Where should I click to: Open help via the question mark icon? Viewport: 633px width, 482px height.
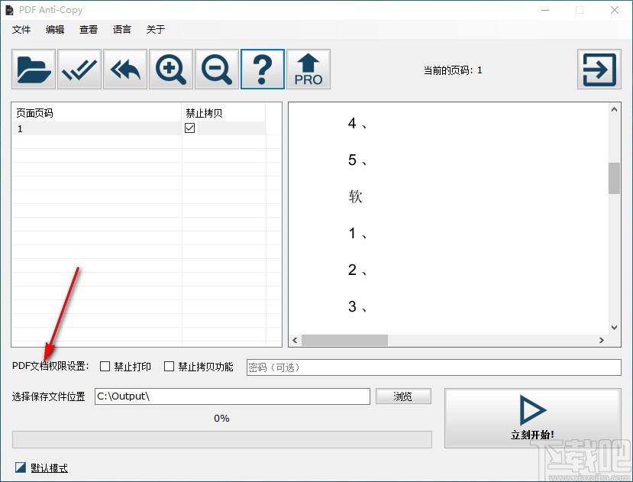coord(262,69)
